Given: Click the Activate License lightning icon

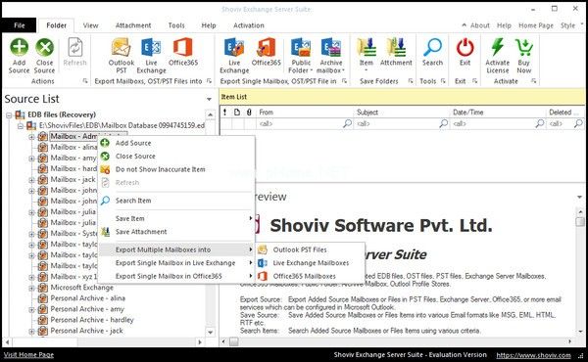Looking at the screenshot, I should pos(498,48).
